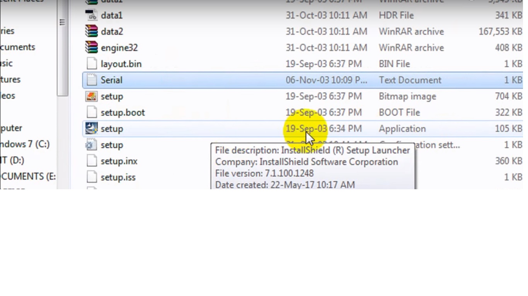Open Pictures library in navigation pane
Viewport: 528px width, 296px height.
[x=10, y=79]
